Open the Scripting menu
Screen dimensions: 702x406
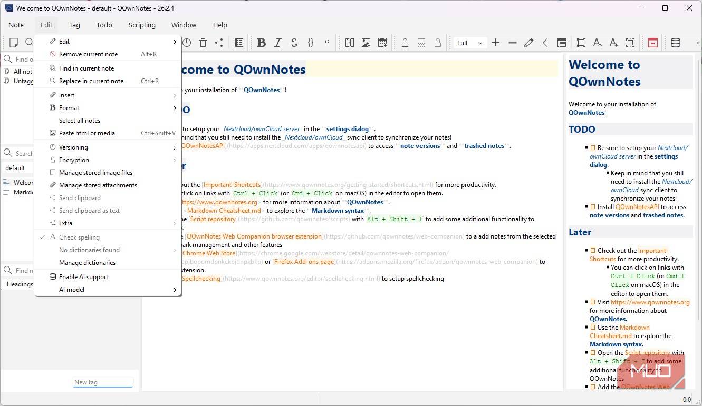pos(142,25)
